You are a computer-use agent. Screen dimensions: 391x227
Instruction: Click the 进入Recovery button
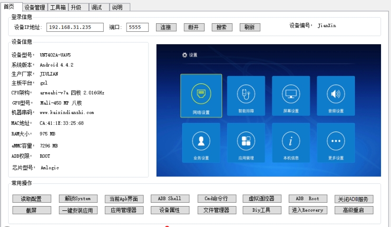point(308,210)
